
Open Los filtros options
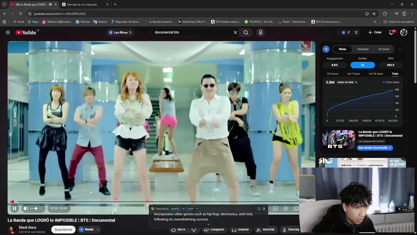[120, 32]
